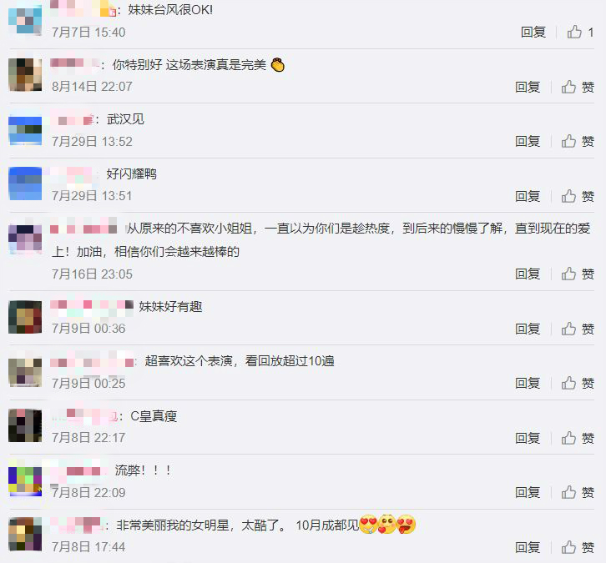The image size is (606, 563).
Task: Like the '武汉见' comment
Action: click(578, 141)
